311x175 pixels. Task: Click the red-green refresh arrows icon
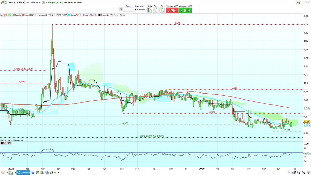click(x=299, y=2)
